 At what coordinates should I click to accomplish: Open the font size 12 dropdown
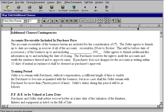pyautogui.click(x=38, y=21)
